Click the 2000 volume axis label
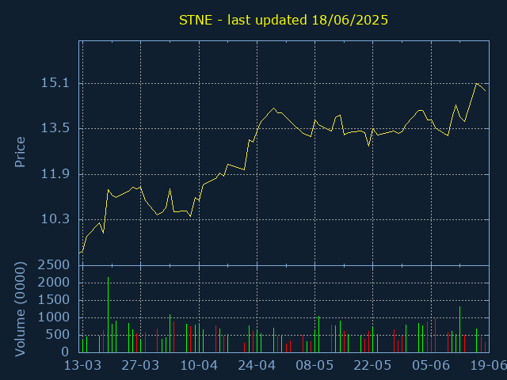Viewport: 507px width, 380px height. (54, 283)
